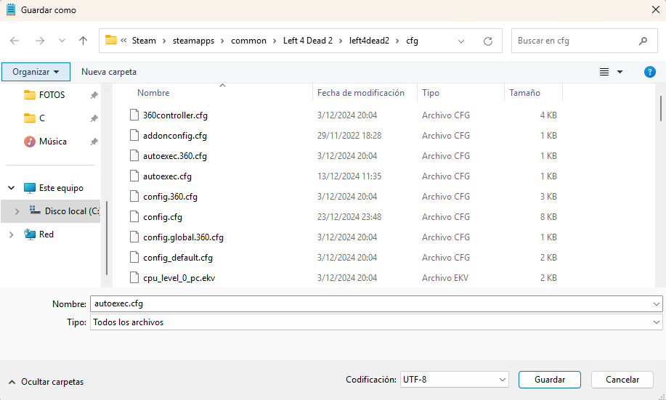Open recent locations dropdown arrow
The width and height of the screenshot is (666, 400).
(x=62, y=41)
